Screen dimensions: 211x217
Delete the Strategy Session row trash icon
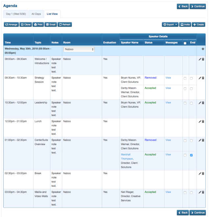pyautogui.click(x=203, y=78)
